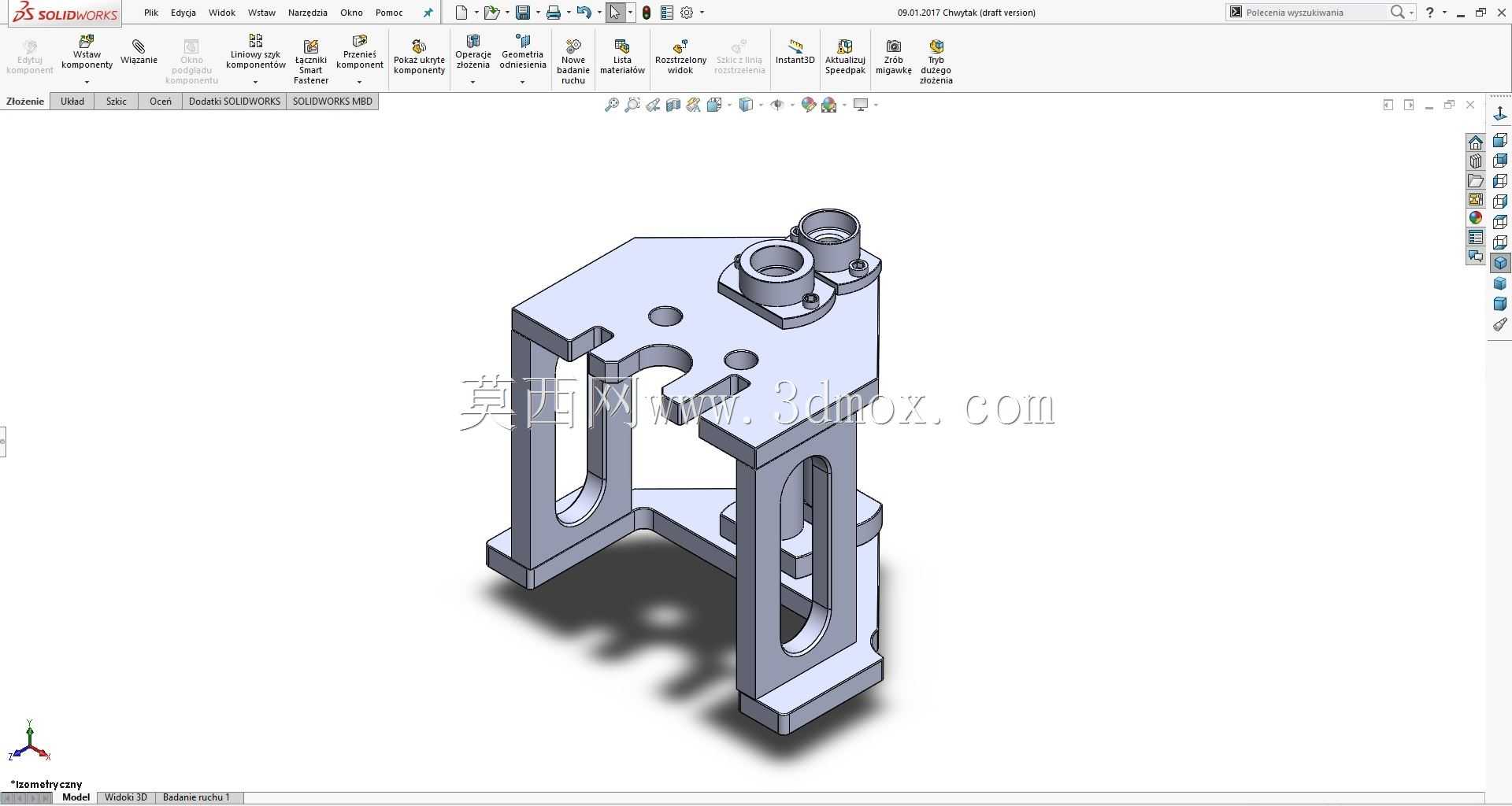Expand the Wstaw komponenty dropdown arrow
This screenshot has width=1512, height=806.
pos(87,82)
